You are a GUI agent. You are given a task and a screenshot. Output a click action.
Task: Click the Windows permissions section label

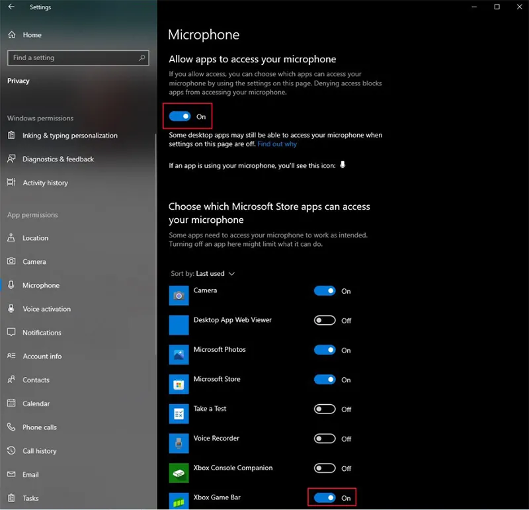tap(40, 118)
